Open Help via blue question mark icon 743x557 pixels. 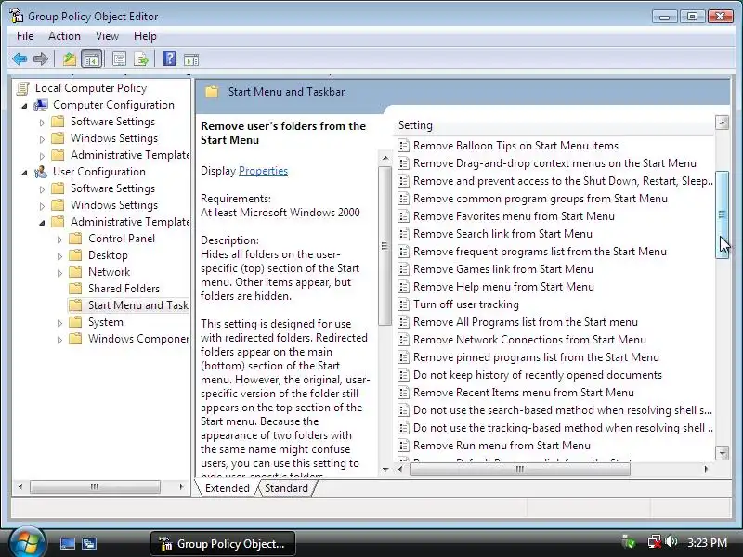point(169,58)
